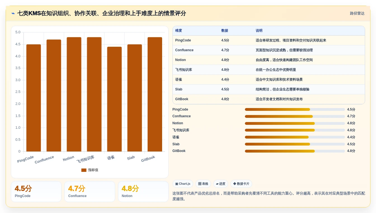This screenshot has width=376, height=213.
Task: Open the PingCode 4.5分 data card
Action: tap(36, 192)
